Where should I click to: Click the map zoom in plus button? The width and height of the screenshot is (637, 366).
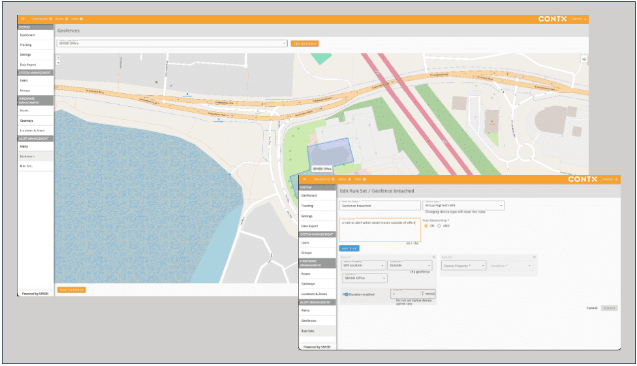click(58, 56)
